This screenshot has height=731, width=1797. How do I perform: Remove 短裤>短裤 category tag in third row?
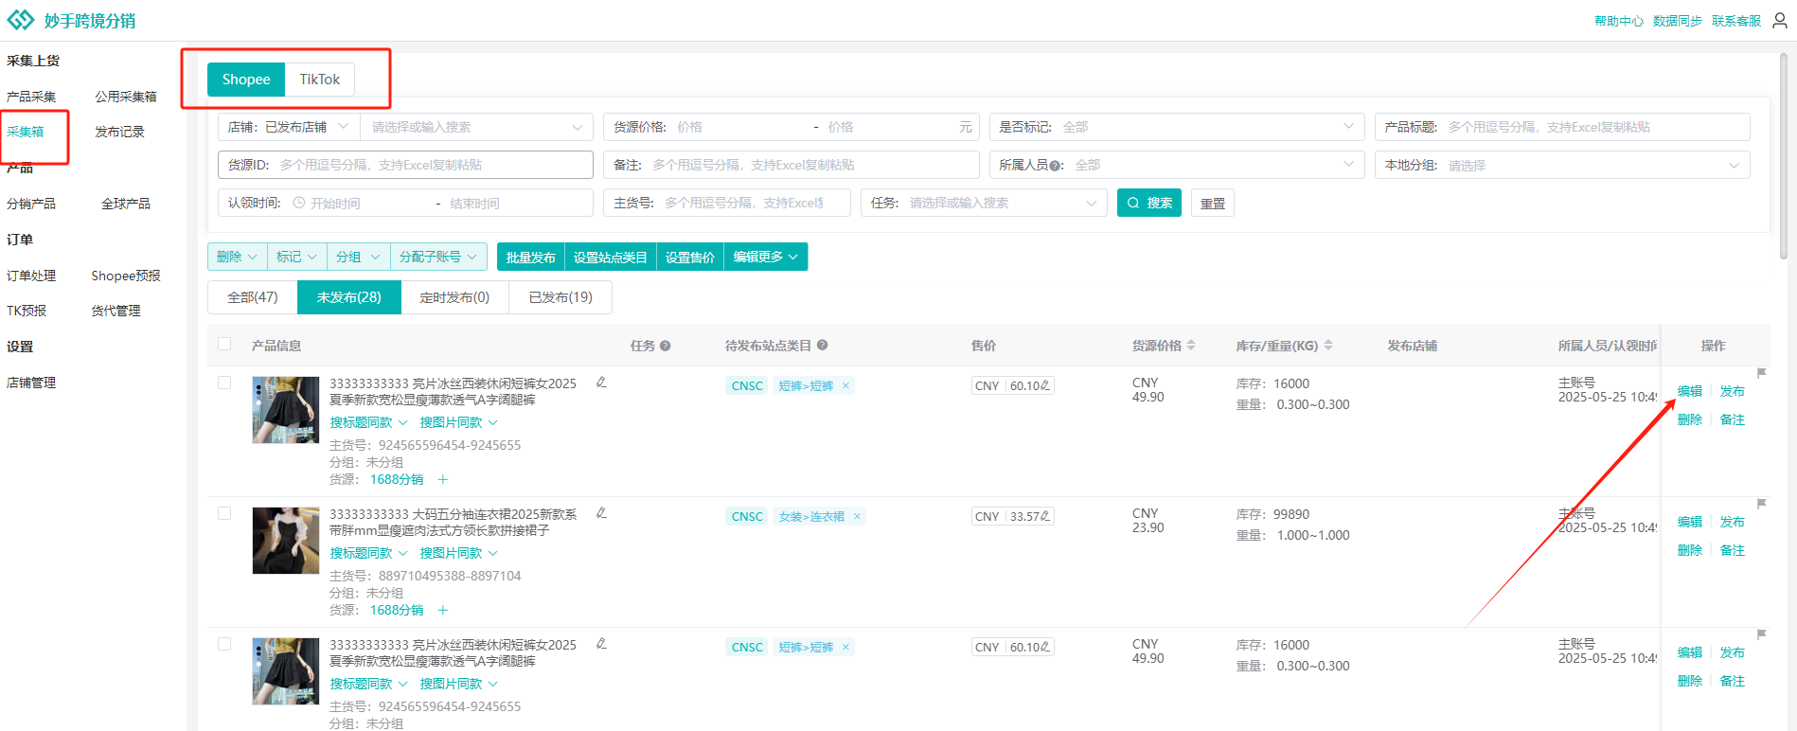click(x=845, y=647)
